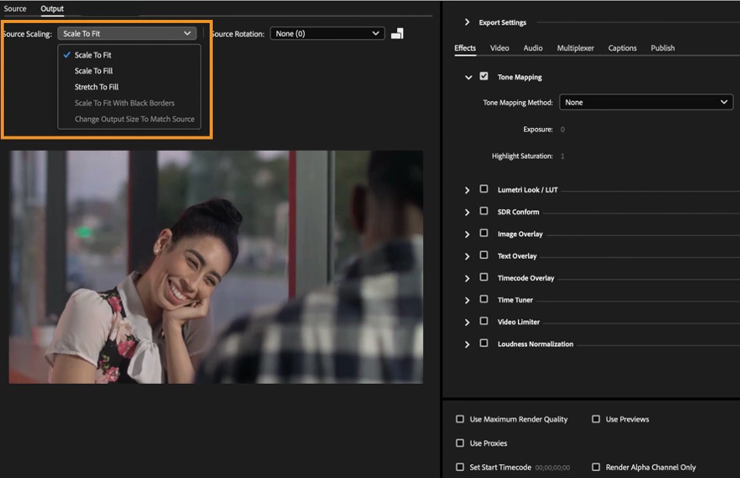The image size is (740, 478).
Task: Open the Source Rotation dropdown
Action: pos(327,33)
